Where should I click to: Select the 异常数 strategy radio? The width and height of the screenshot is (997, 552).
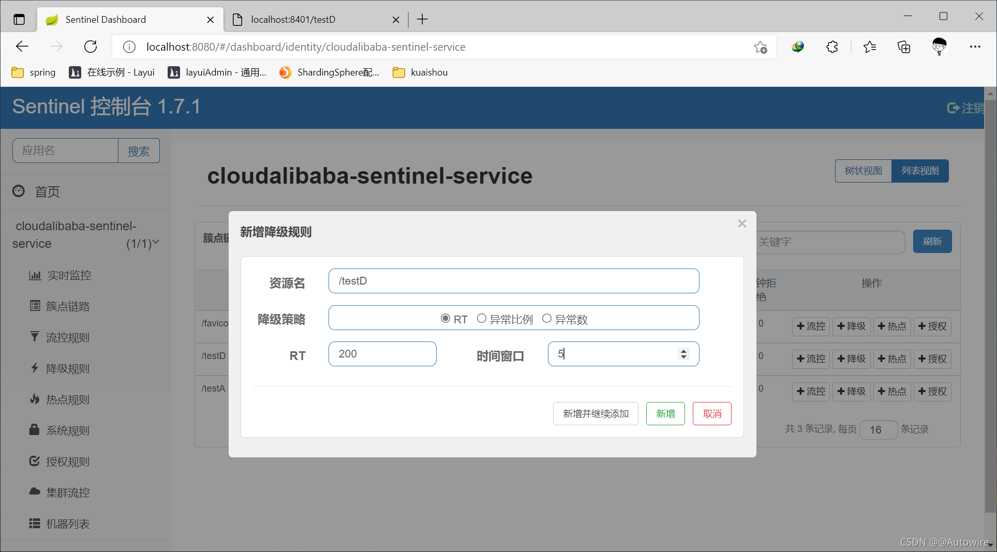(x=546, y=319)
